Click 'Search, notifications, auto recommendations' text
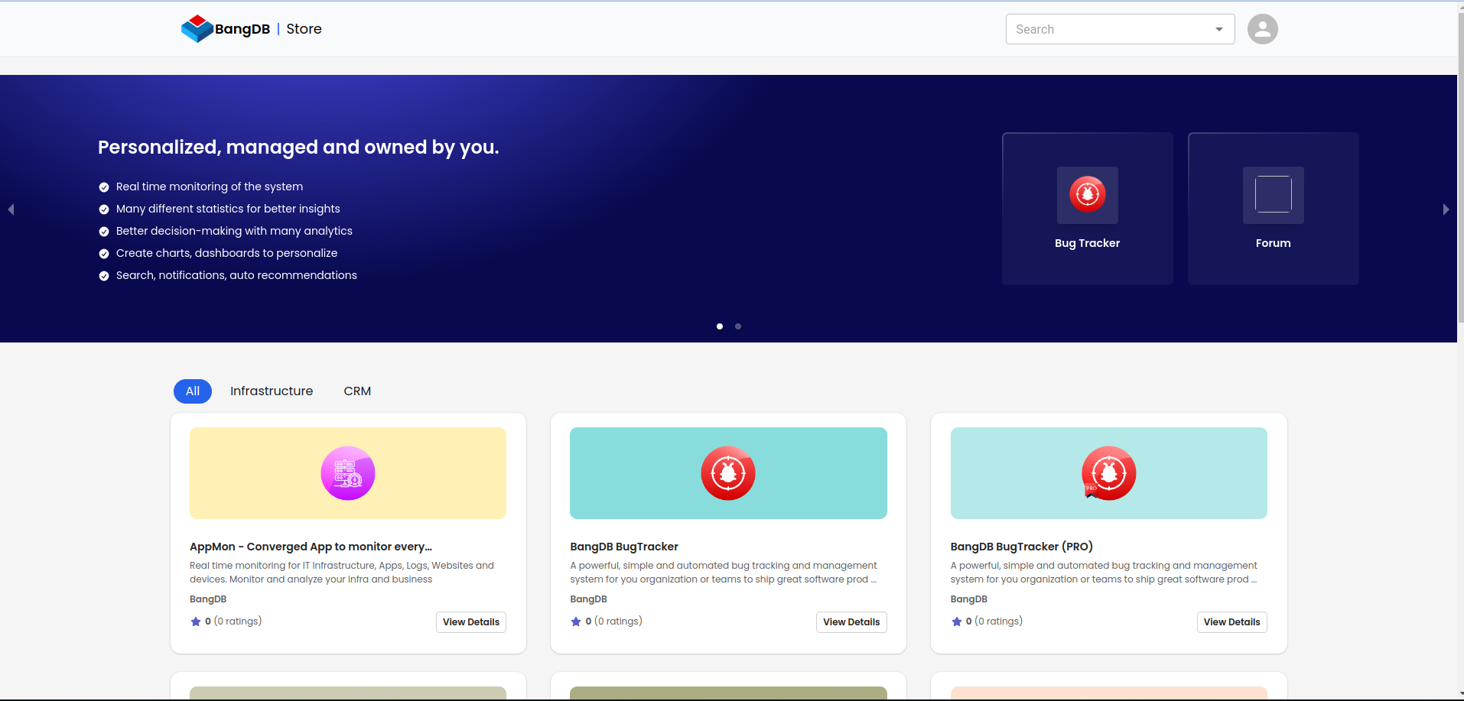Image resolution: width=1464 pixels, height=701 pixels. coord(236,275)
